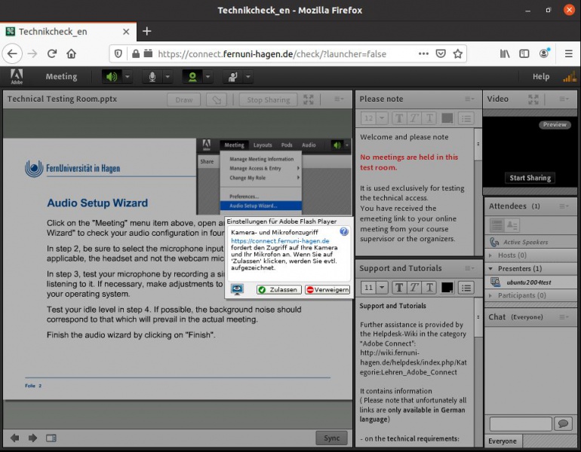Bookmark this page with the star icon
Image resolution: width=581 pixels, height=452 pixels.
[458, 53]
